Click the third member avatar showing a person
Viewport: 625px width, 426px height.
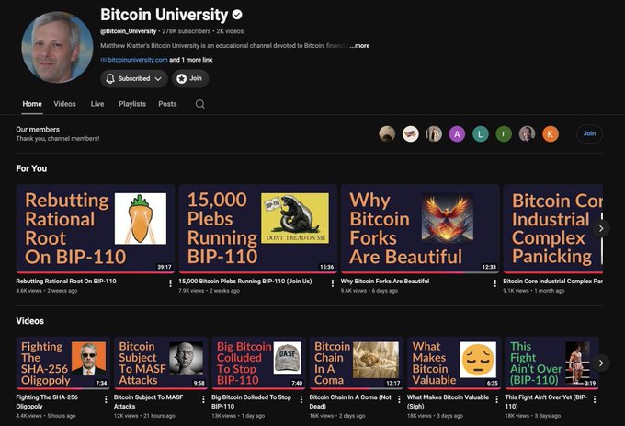(434, 134)
